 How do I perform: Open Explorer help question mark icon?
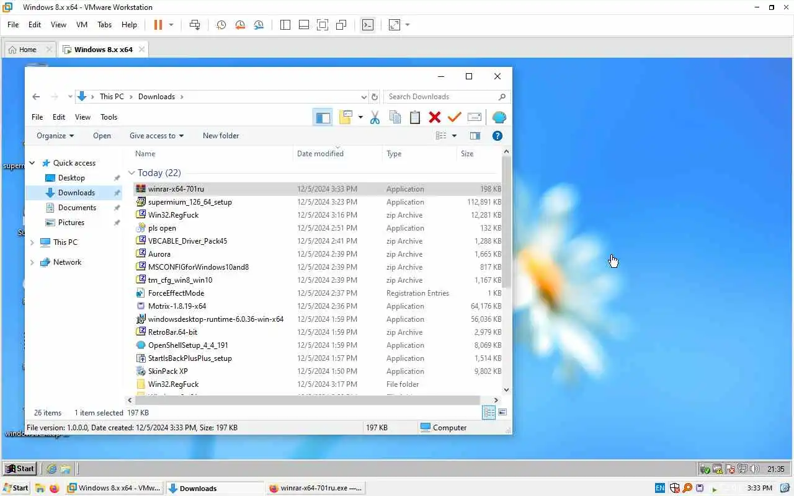497,136
